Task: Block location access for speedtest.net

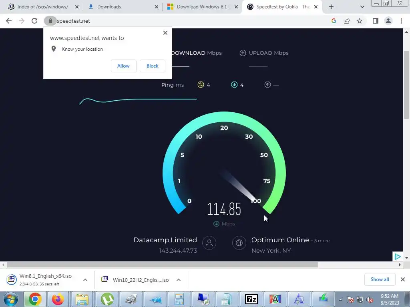Action: (153, 66)
